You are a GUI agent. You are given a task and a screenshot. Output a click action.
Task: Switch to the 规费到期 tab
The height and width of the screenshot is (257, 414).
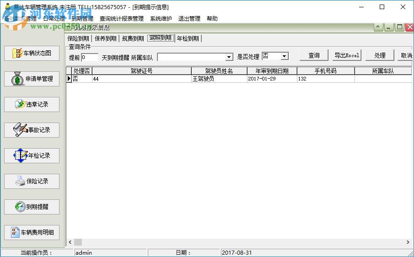[133, 38]
